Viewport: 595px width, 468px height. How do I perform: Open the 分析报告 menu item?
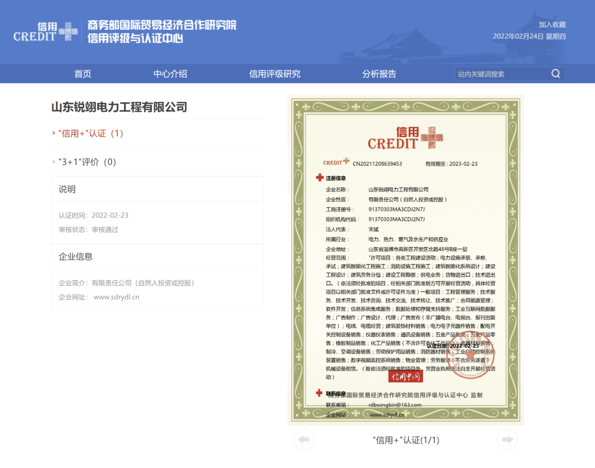click(x=379, y=74)
